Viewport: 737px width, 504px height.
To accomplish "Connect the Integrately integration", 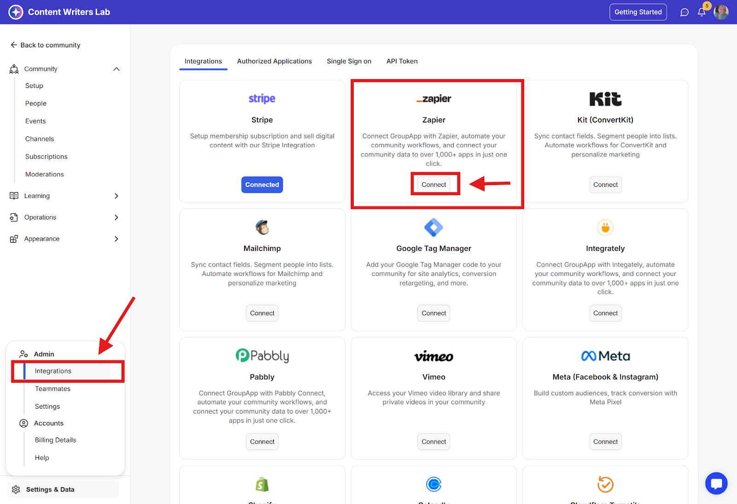I will coord(605,313).
